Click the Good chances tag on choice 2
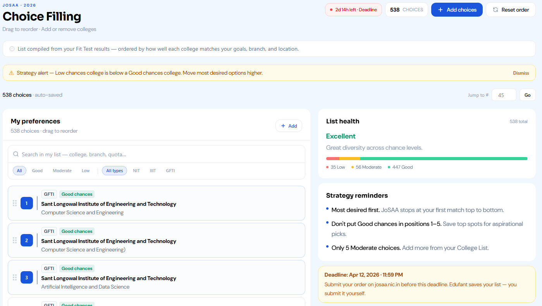Image resolution: width=542 pixels, height=306 pixels. [x=77, y=231]
